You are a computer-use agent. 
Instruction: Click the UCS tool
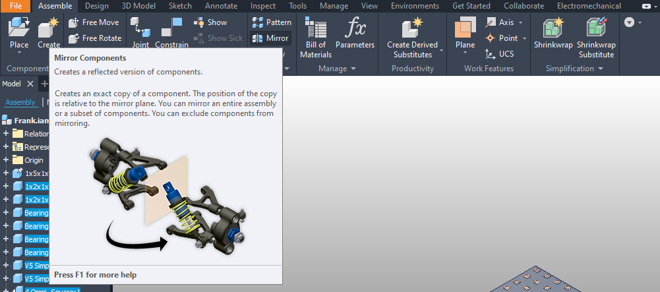[x=500, y=54]
